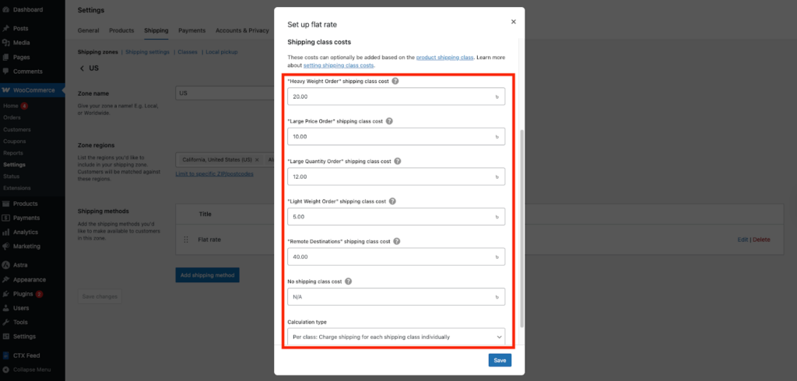Viewport: 797px width, 381px height.
Task: Click help icon beside No shipping class cost
Action: 349,281
